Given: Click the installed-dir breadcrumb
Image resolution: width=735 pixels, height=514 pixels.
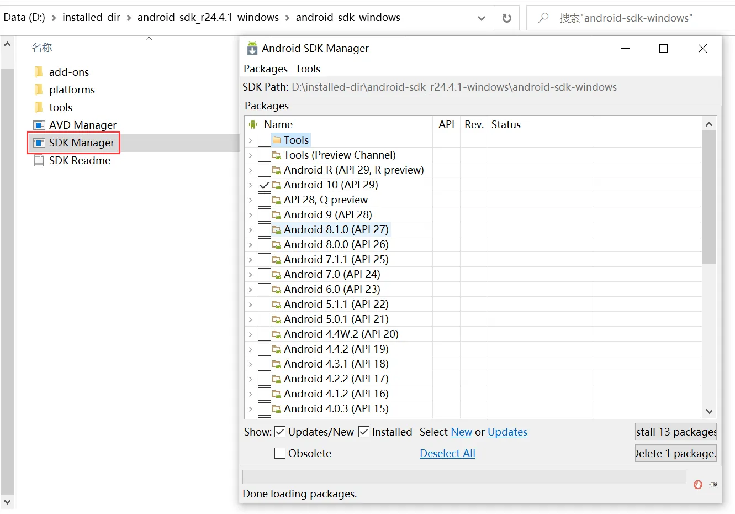Looking at the screenshot, I should coord(91,17).
